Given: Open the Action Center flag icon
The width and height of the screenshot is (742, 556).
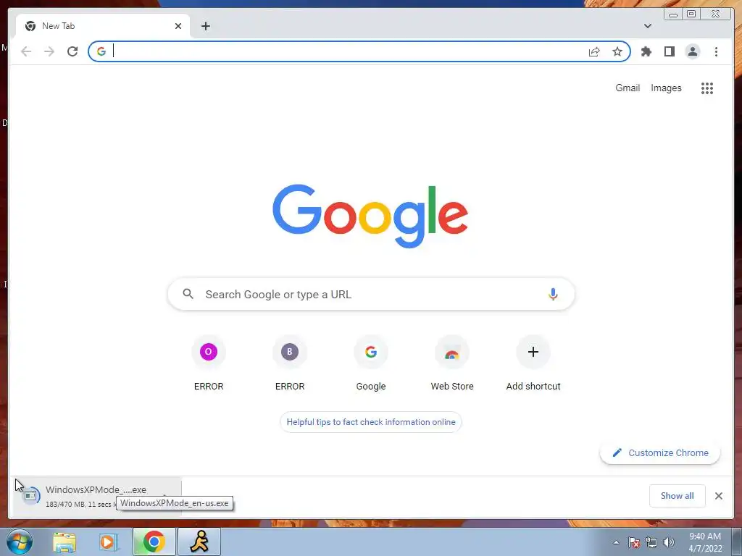Looking at the screenshot, I should 634,542.
